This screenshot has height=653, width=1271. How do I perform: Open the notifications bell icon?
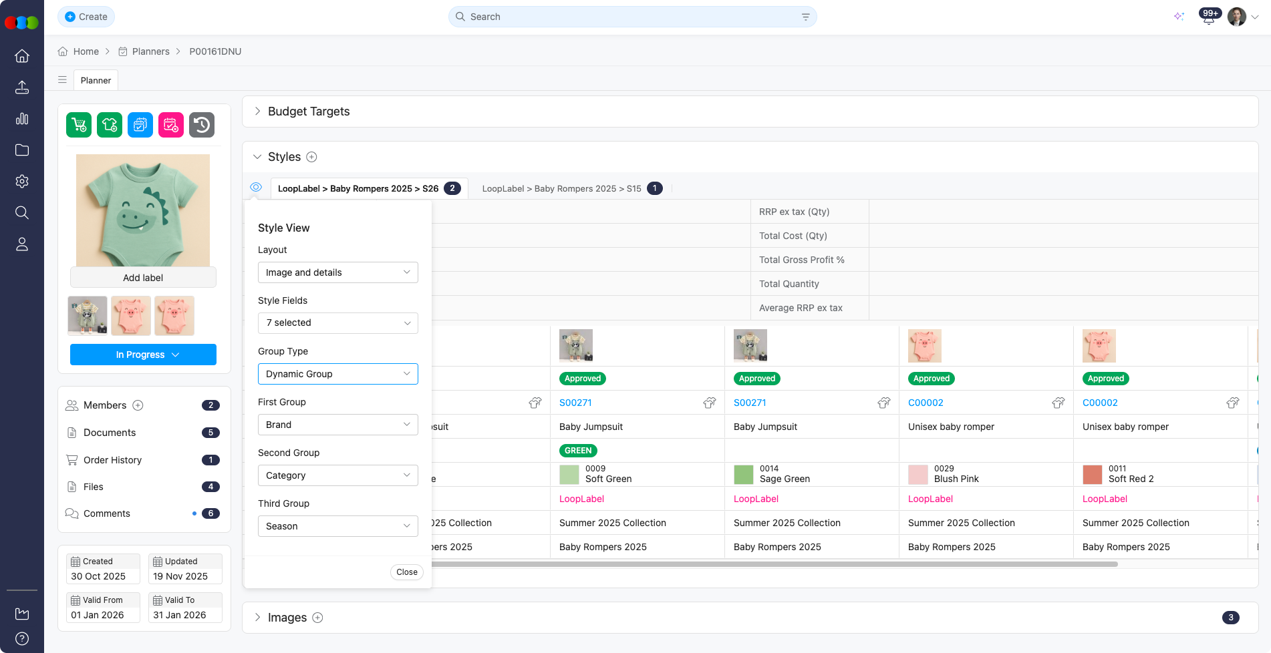tap(1208, 17)
